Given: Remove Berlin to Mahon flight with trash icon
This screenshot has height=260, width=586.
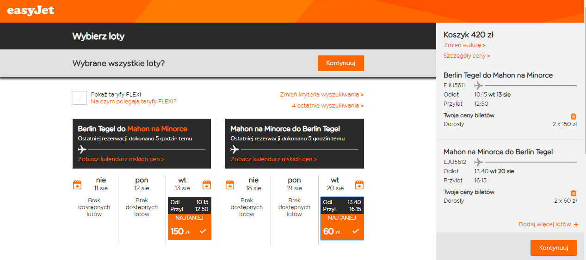Looking at the screenshot, I should coord(574,117).
